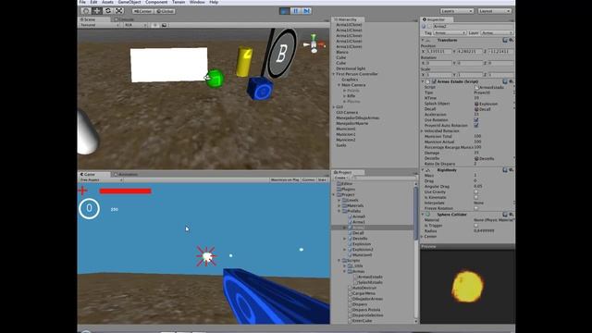Click the Plugins folder icon in Project
Screen dimensions: 592x333
pos(339,189)
